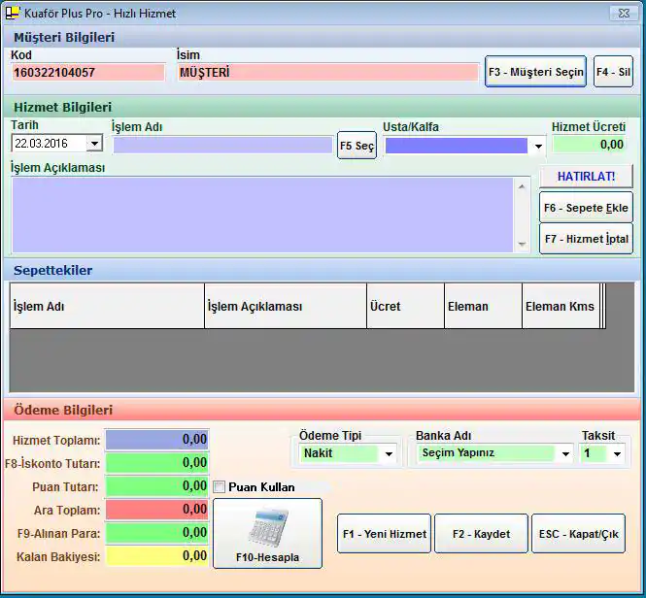
Task: Click F7 - Hizmet İptal button
Action: (x=586, y=239)
